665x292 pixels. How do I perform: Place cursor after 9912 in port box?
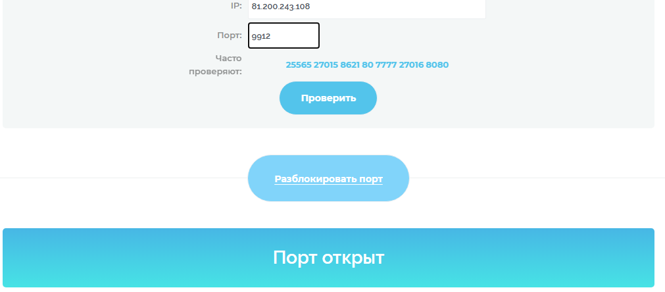[x=272, y=36]
